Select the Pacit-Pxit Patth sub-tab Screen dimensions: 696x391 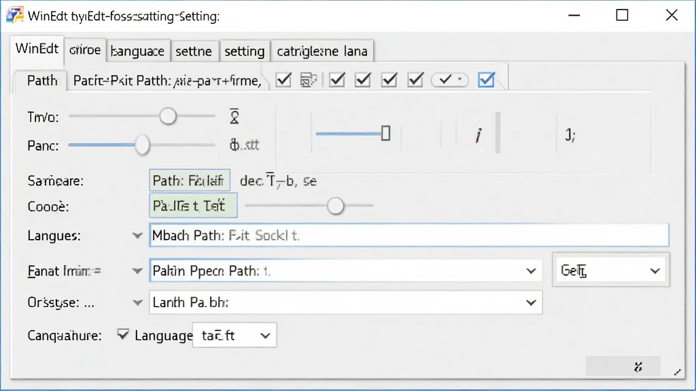tap(167, 81)
